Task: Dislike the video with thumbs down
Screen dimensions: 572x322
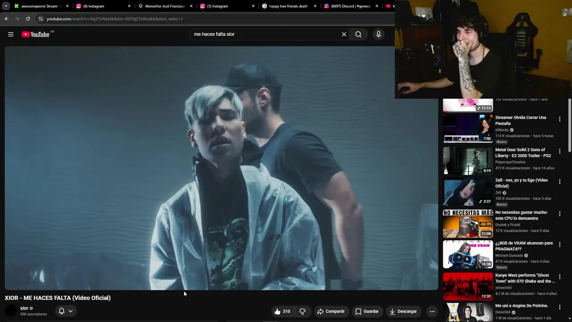Action: [x=303, y=311]
